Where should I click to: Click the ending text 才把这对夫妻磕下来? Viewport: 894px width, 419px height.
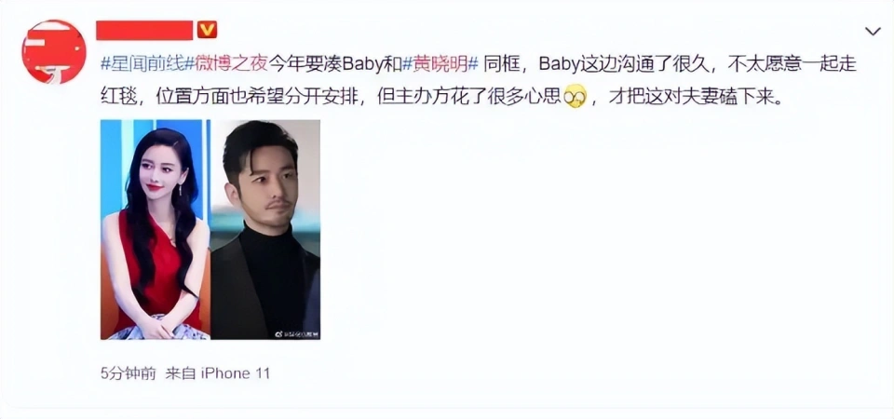coord(694,97)
